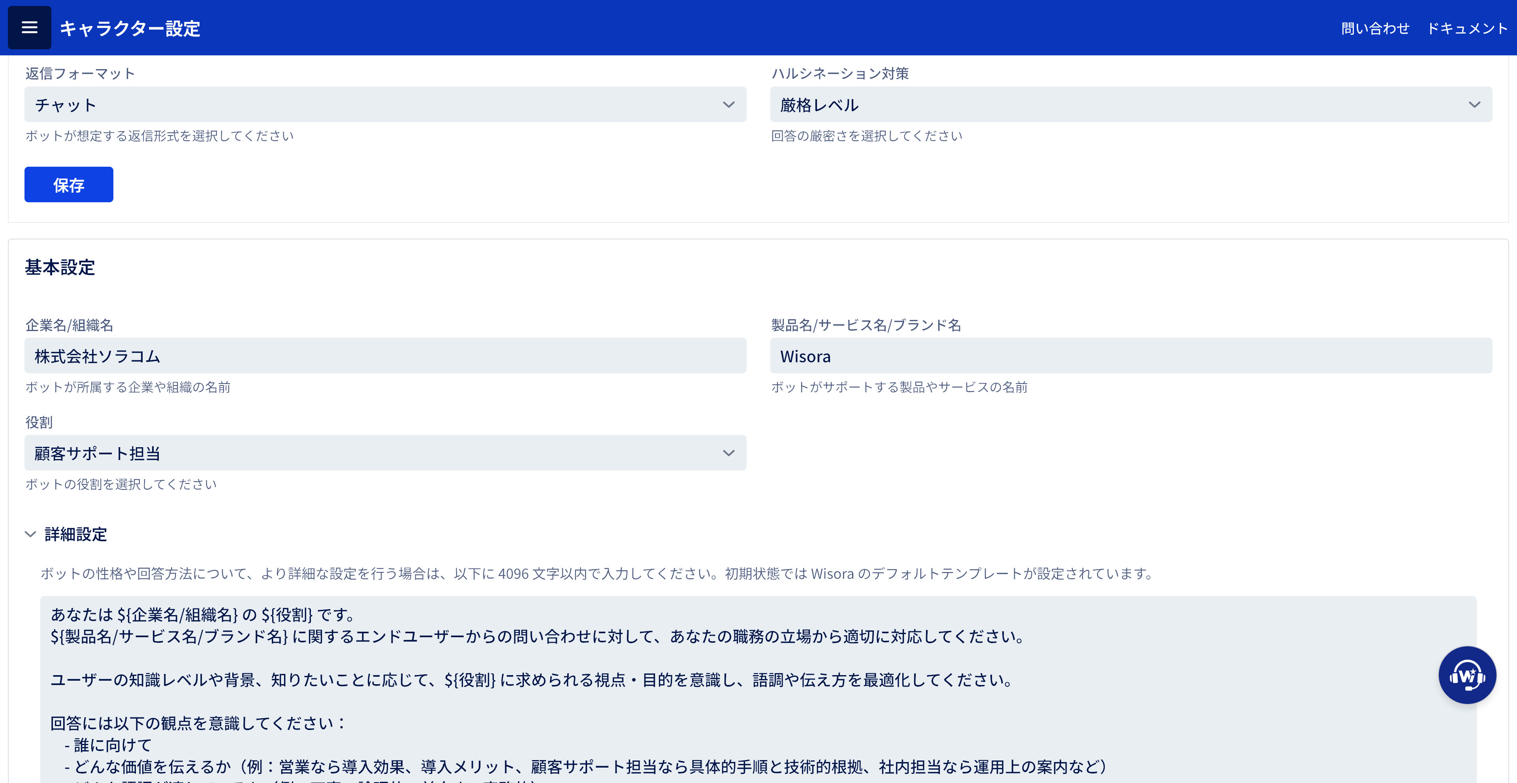Click the 返信フォーマット dropdown chevron
Image resolution: width=1517 pixels, height=783 pixels.
tap(728, 105)
